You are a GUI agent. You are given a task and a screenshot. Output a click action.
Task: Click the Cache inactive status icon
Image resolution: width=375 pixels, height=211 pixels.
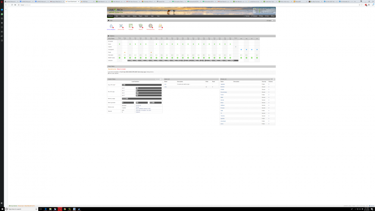(236, 47)
